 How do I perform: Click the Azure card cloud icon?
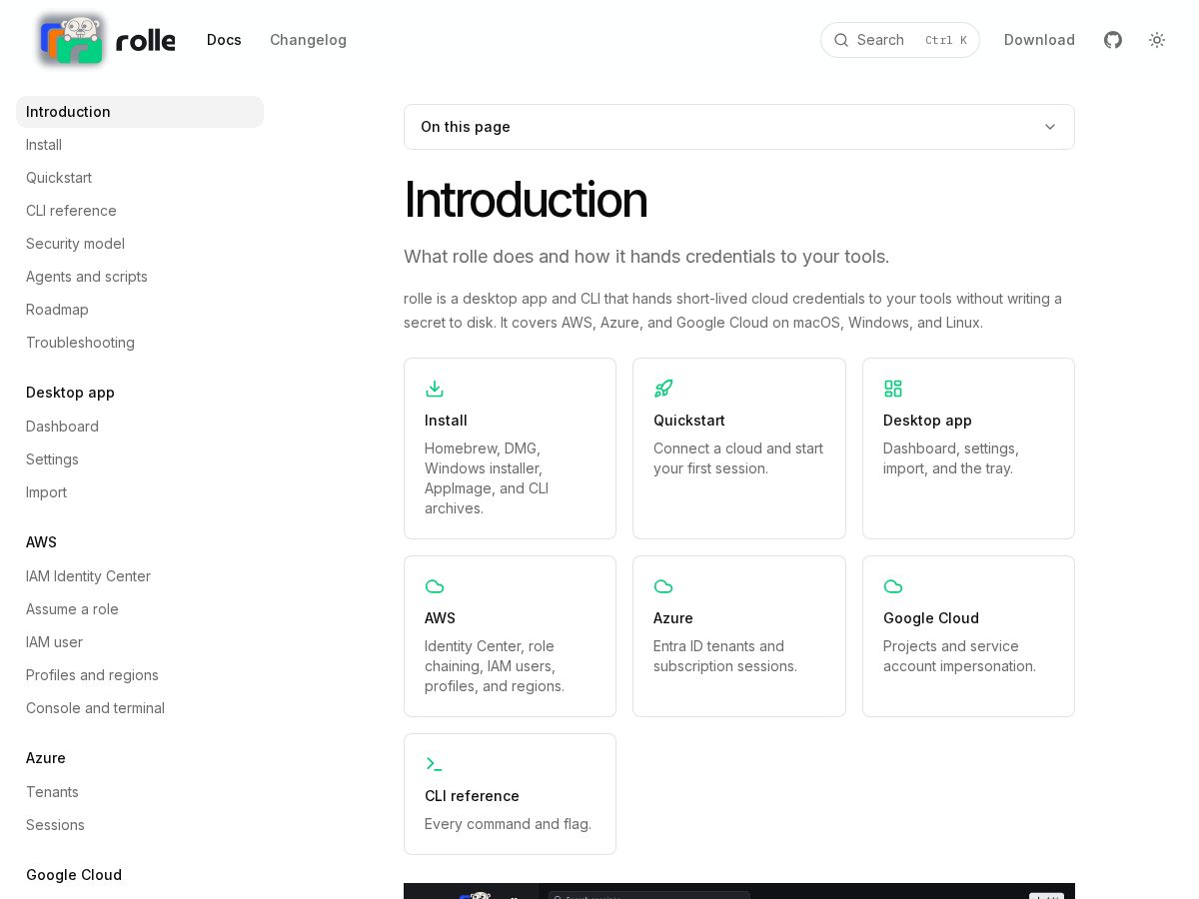tap(663, 586)
